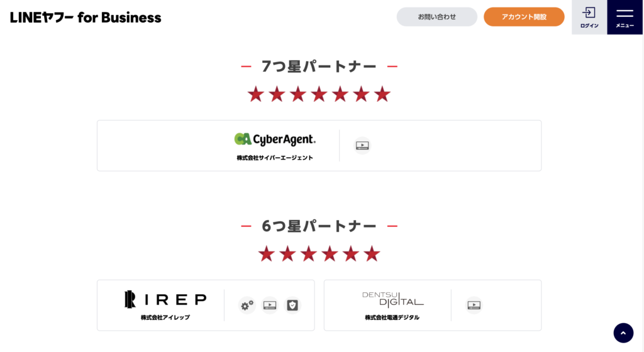The image size is (644, 352).
Task: Click the 6つ星パートナー heading
Action: 319,226
